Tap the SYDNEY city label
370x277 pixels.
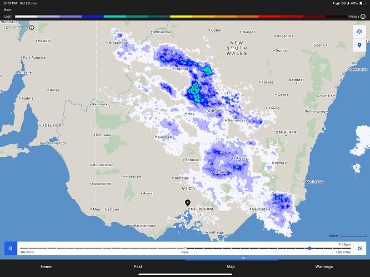[324, 96]
